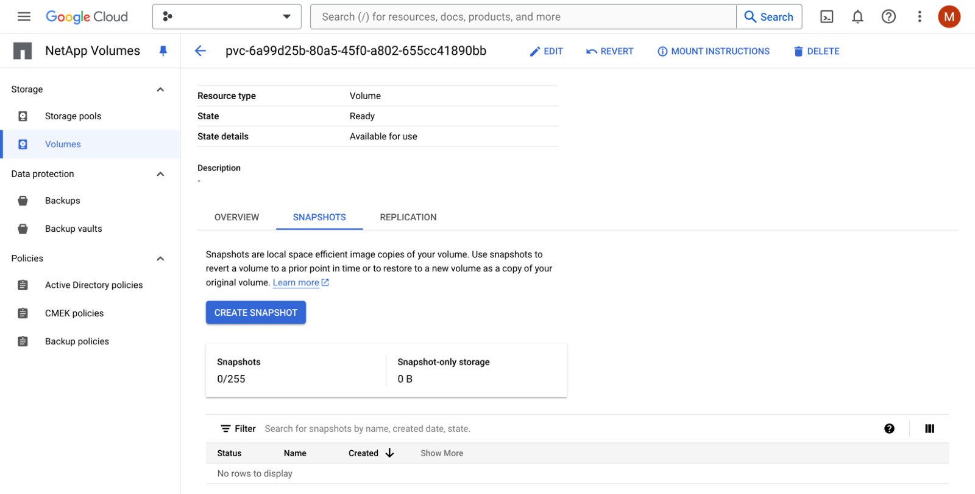The height and width of the screenshot is (494, 975).
Task: Open Mount Instructions for the volume
Action: click(713, 51)
